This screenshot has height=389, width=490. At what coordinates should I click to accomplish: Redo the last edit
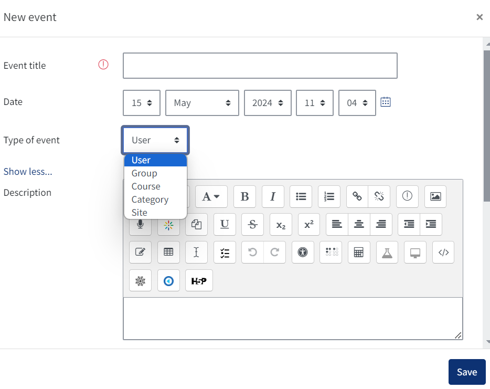pyautogui.click(x=275, y=253)
